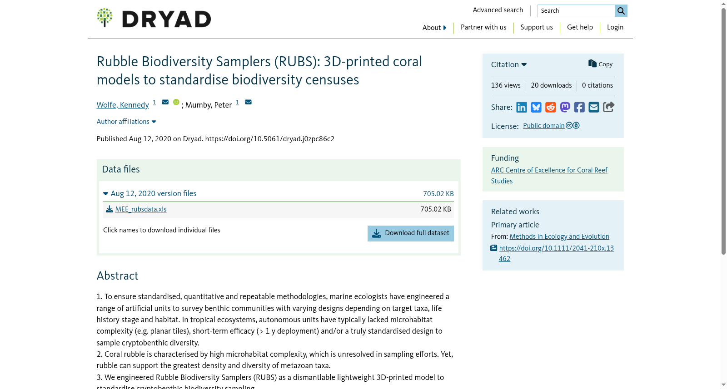Click the search magnifier icon

[x=621, y=11]
